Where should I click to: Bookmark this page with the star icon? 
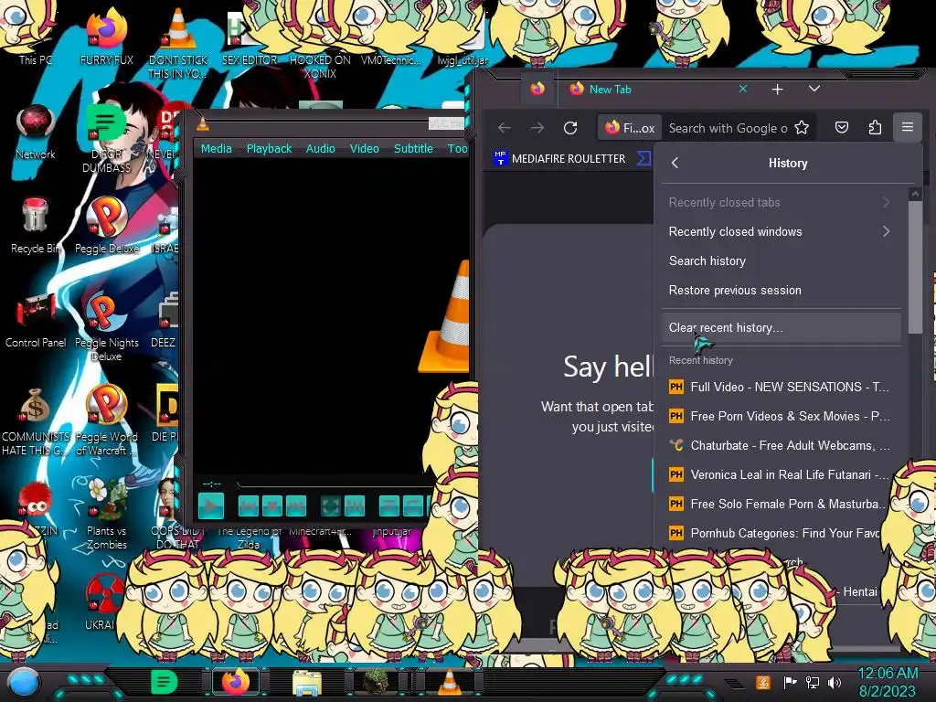point(802,128)
